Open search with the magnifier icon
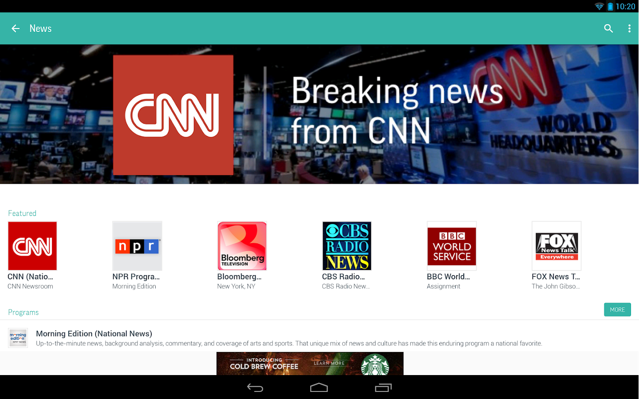The width and height of the screenshot is (639, 399). tap(608, 28)
